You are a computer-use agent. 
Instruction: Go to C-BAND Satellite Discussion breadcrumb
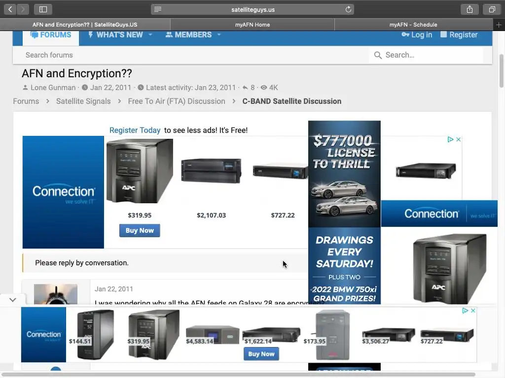click(292, 101)
